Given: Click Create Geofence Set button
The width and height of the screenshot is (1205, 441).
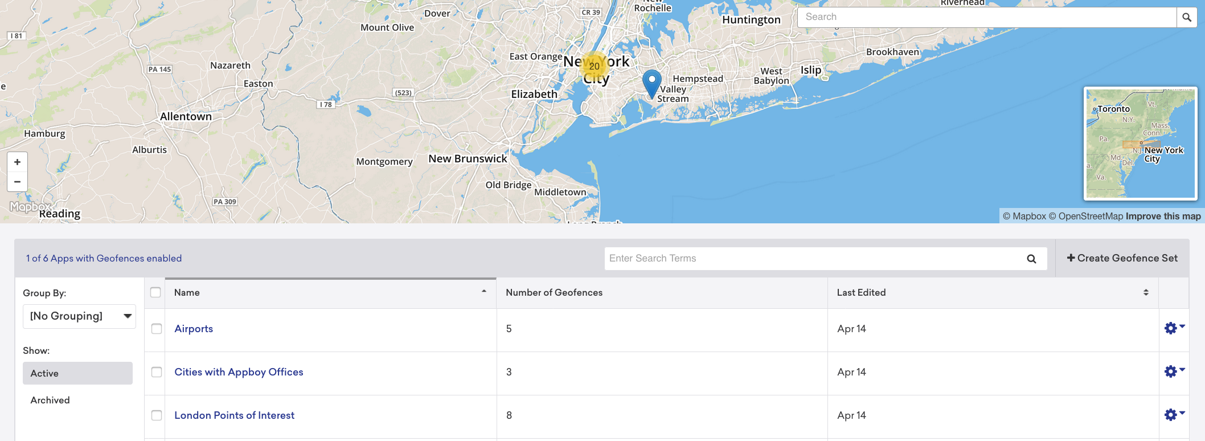Looking at the screenshot, I should coord(1122,258).
